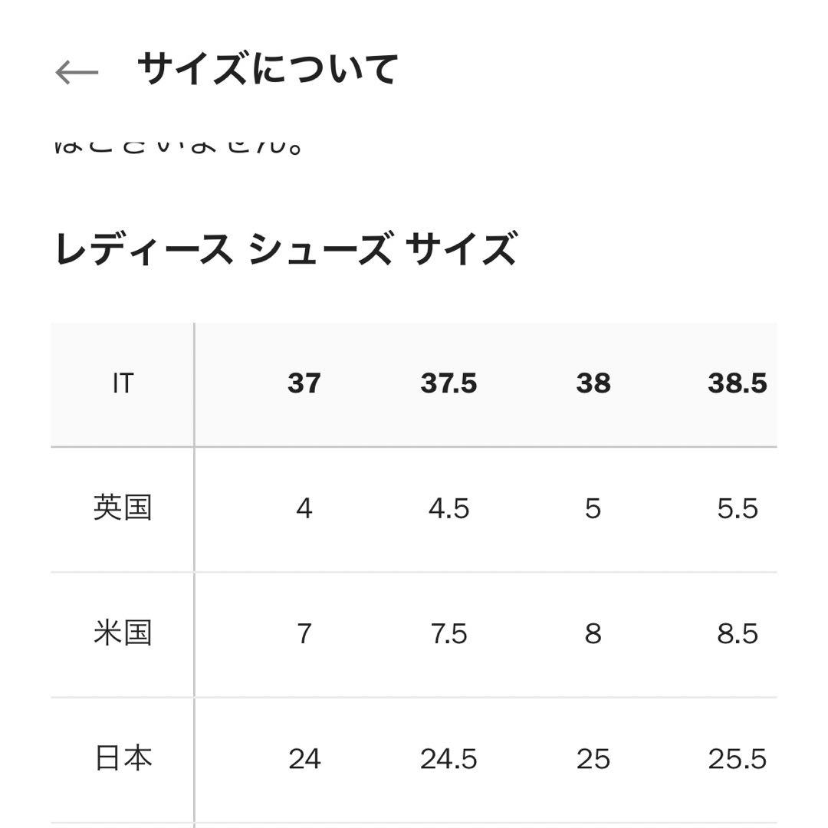
Task: Select the 日本 row label
Action: coord(123,759)
